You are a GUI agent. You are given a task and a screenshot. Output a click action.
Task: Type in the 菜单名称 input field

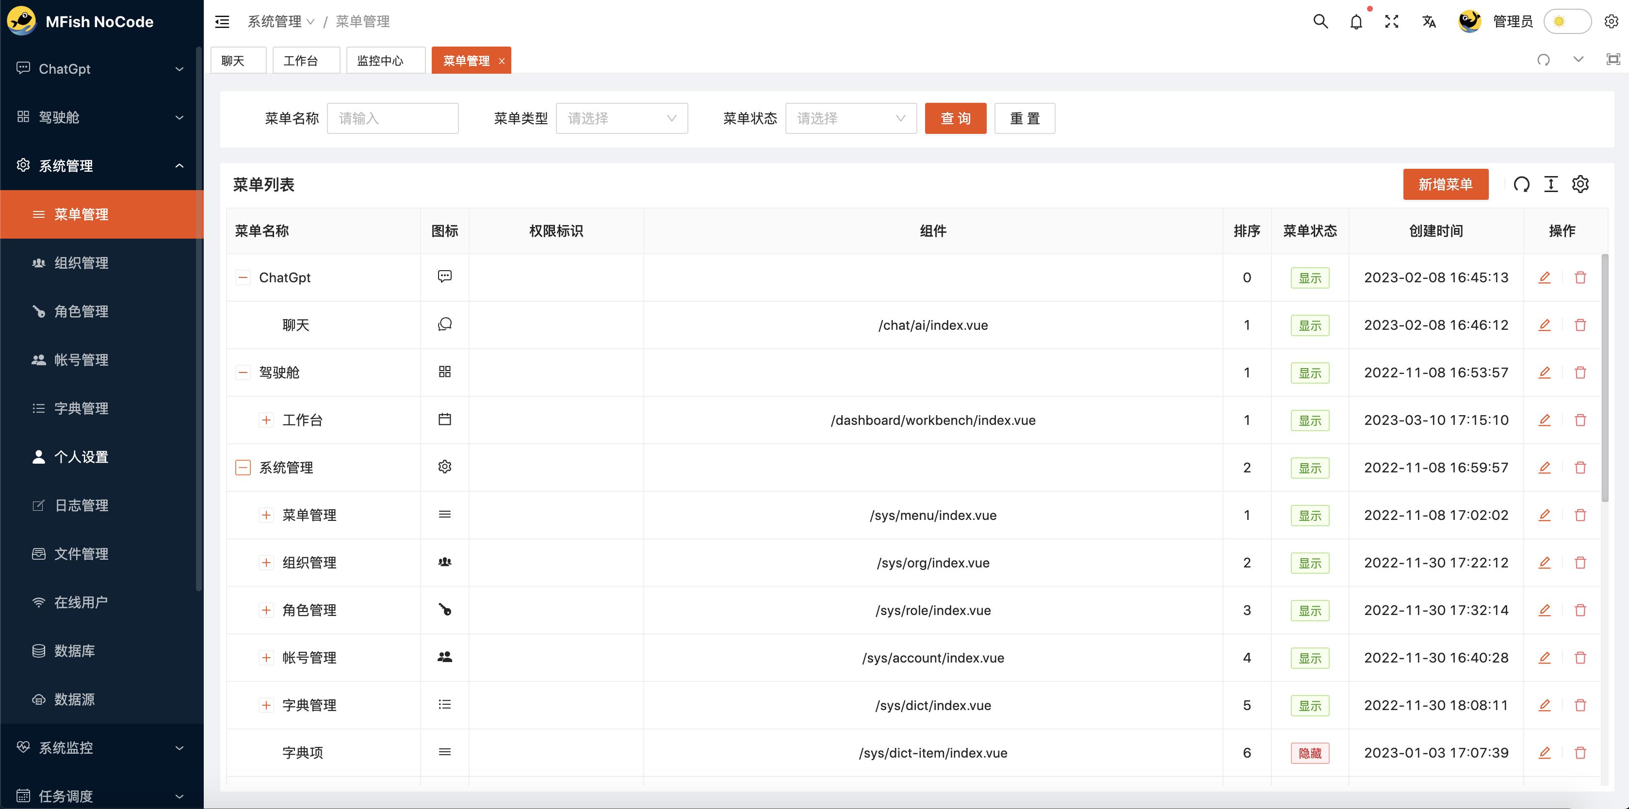coord(392,118)
